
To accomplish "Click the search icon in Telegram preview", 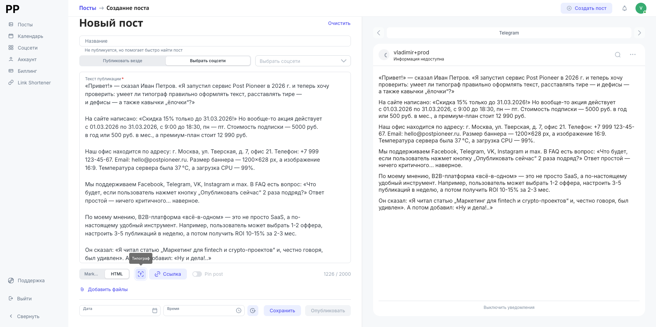I will (x=618, y=55).
